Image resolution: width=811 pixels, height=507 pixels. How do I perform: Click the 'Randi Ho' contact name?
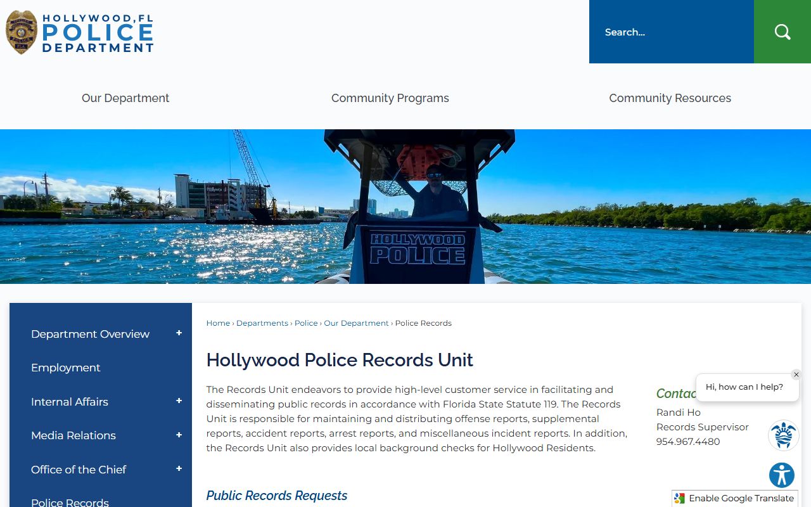point(679,413)
